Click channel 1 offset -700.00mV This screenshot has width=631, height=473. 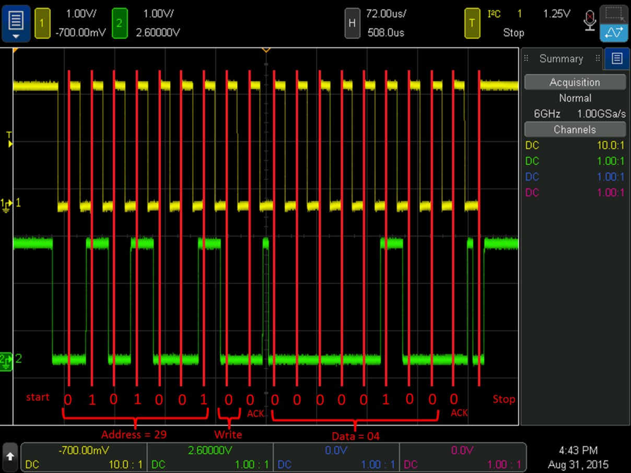tap(80, 32)
